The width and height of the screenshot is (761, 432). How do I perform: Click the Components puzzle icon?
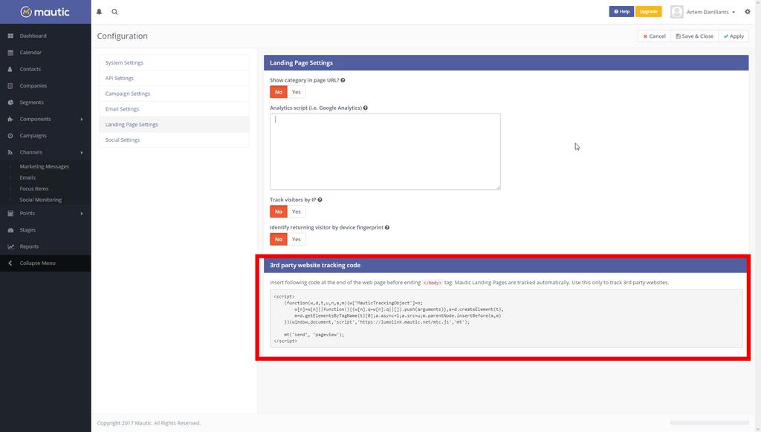[10, 120]
